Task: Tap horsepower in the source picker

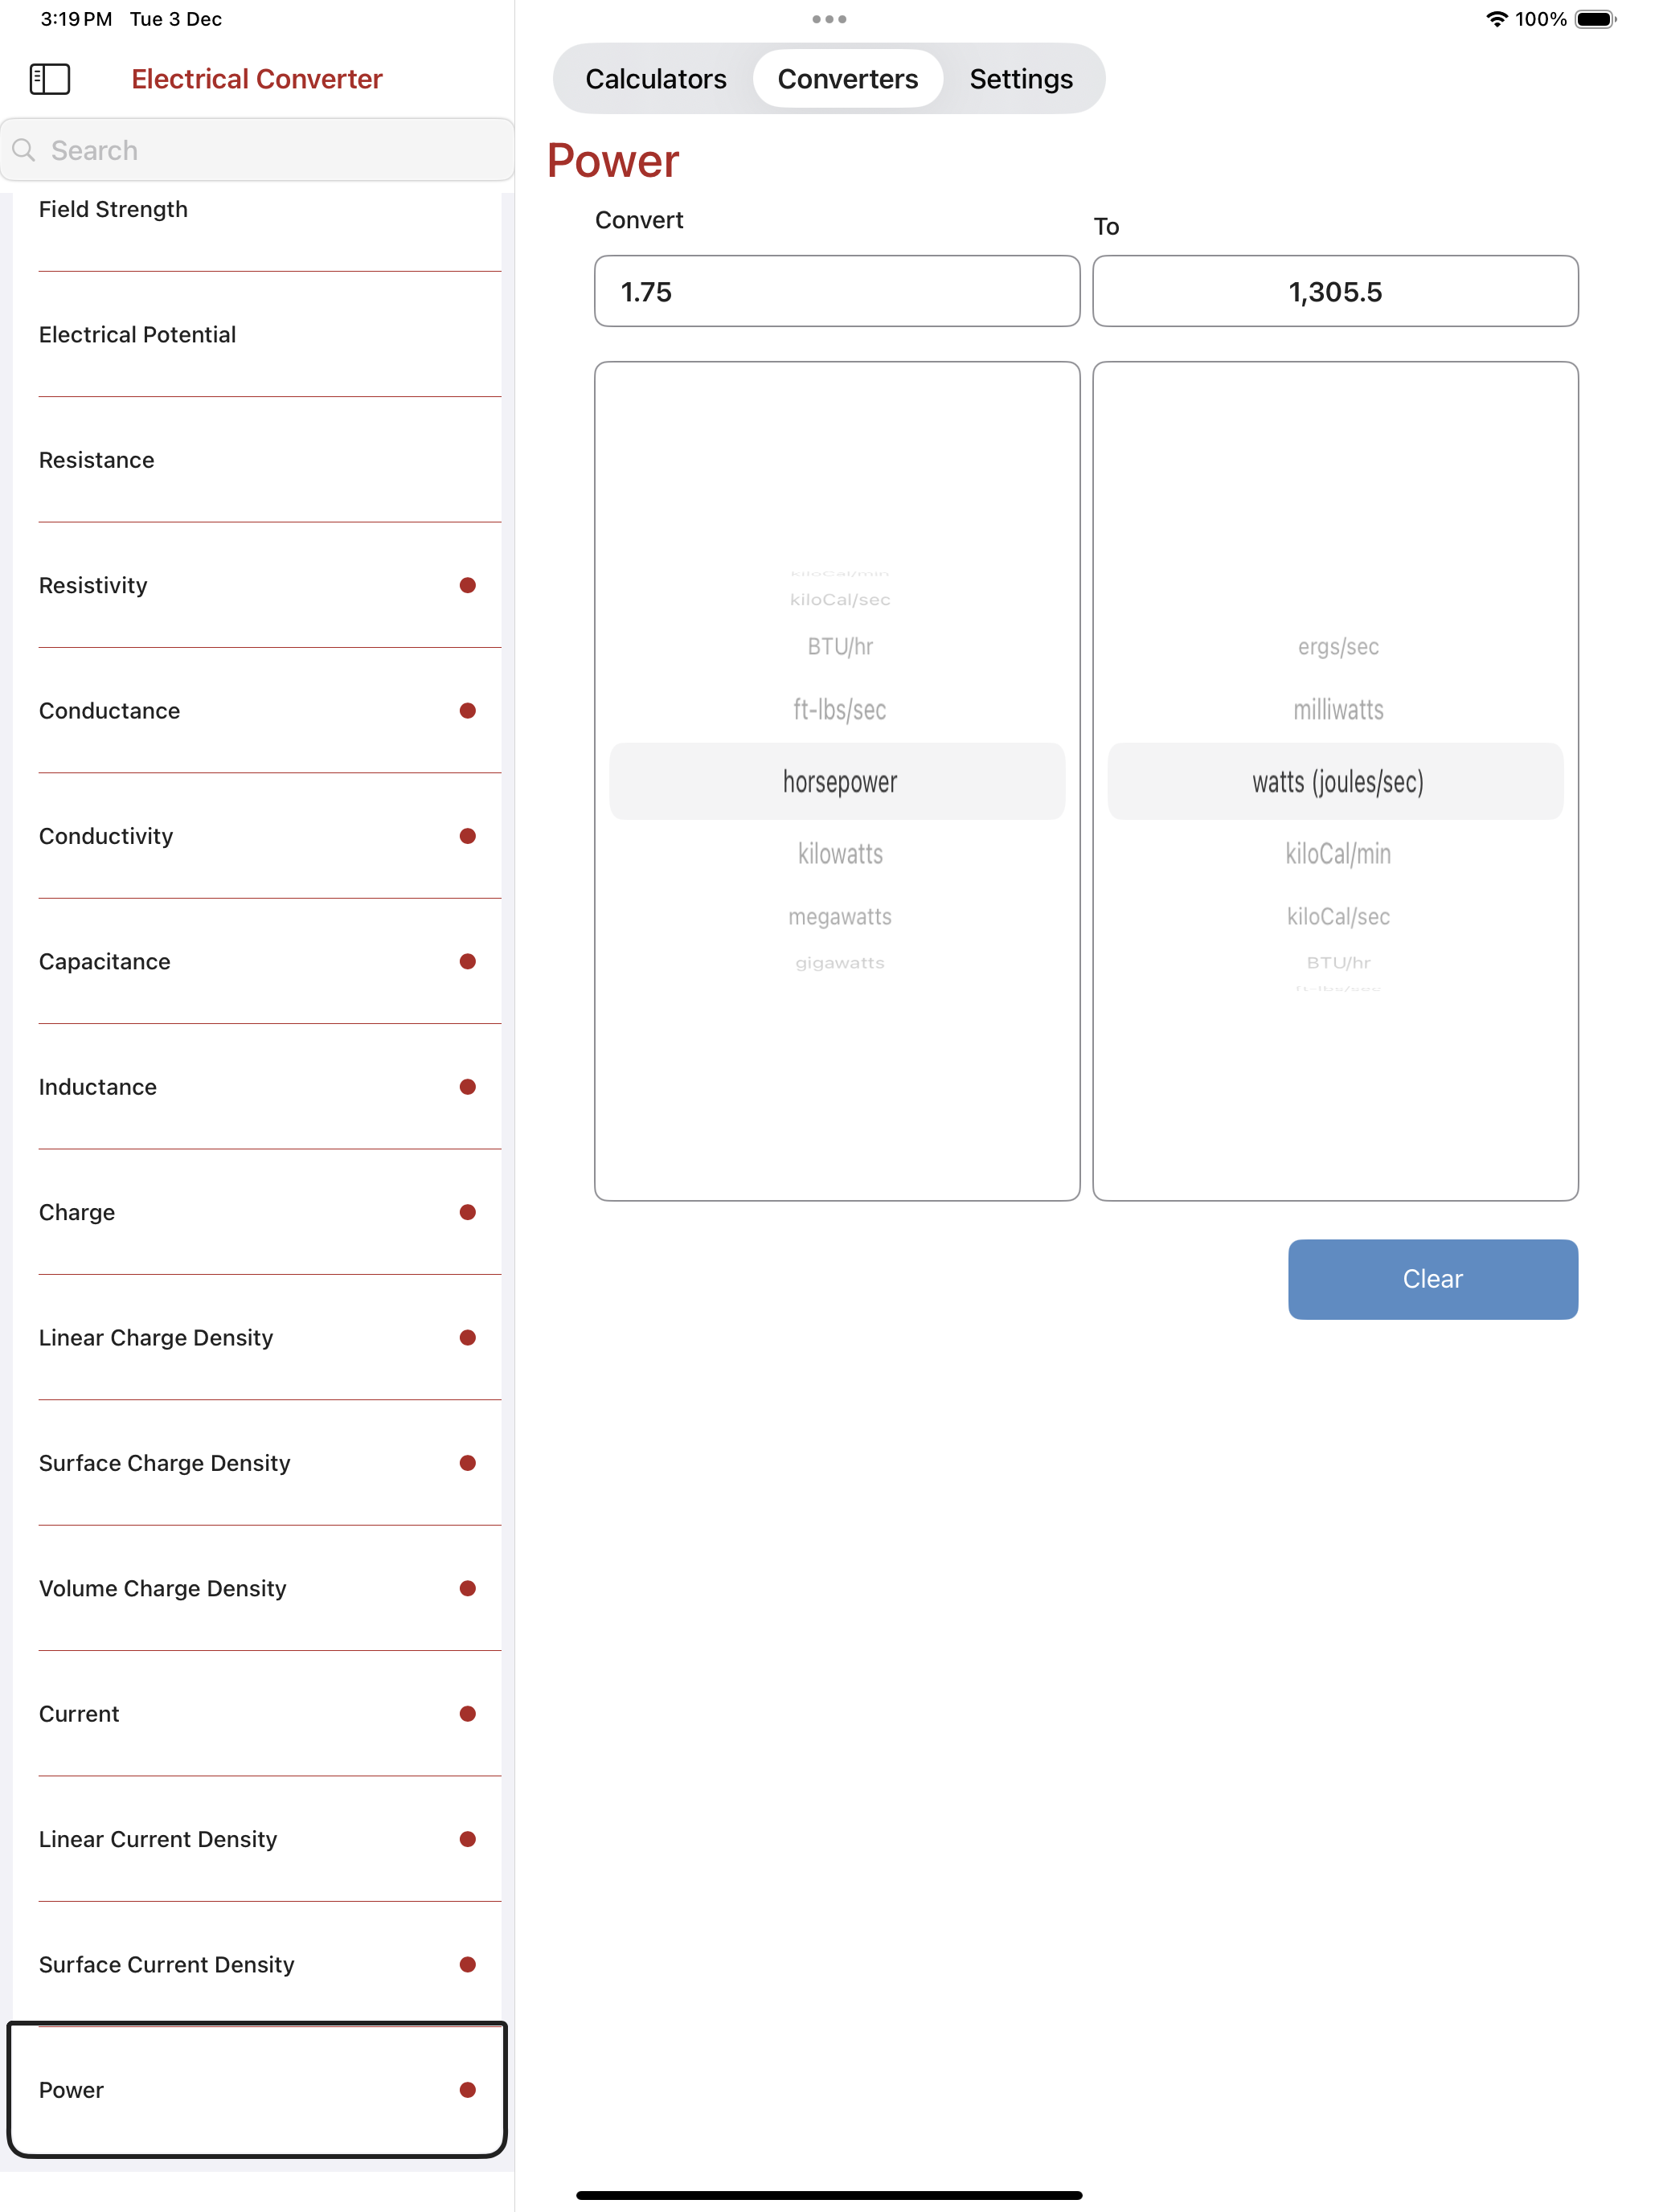Action: coord(838,782)
